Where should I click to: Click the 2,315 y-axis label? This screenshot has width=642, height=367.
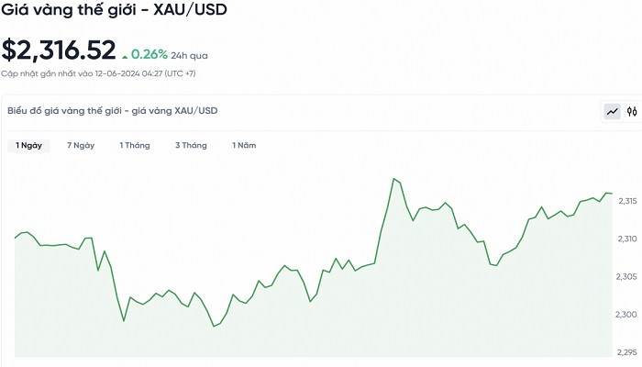tap(627, 200)
